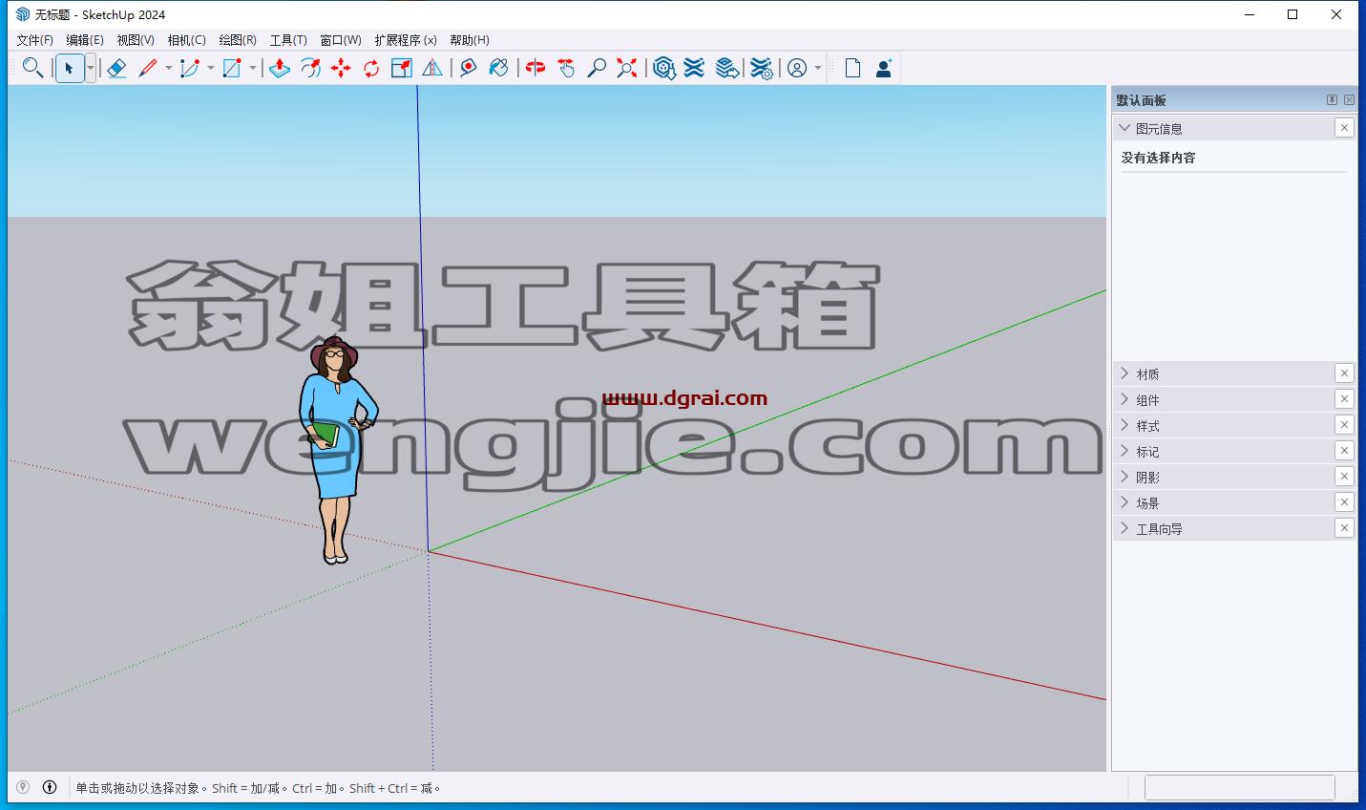This screenshot has height=810, width=1366.
Task: Open the 绘图(R) menu
Action: click(238, 40)
